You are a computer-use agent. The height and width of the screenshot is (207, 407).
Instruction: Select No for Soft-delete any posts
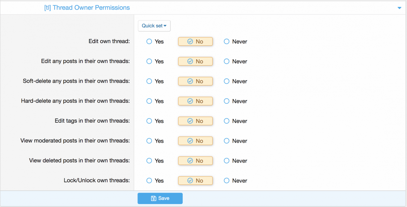[195, 81]
